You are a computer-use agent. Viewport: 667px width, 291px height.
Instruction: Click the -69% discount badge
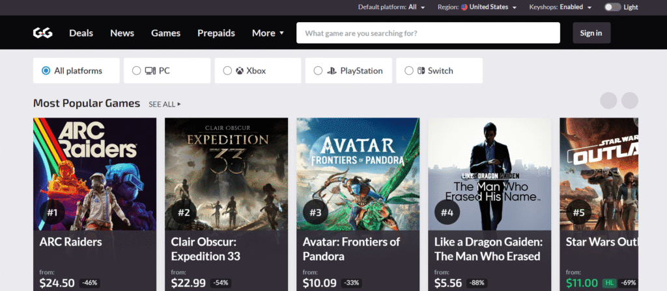pyautogui.click(x=628, y=283)
